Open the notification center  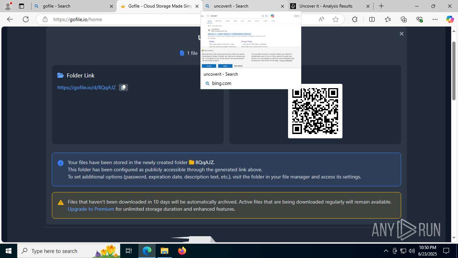tap(447, 251)
